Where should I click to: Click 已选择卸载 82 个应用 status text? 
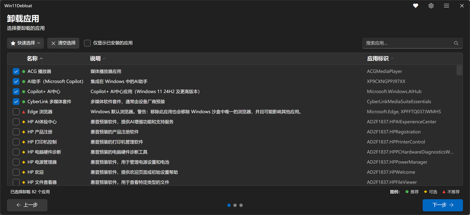(x=30, y=191)
